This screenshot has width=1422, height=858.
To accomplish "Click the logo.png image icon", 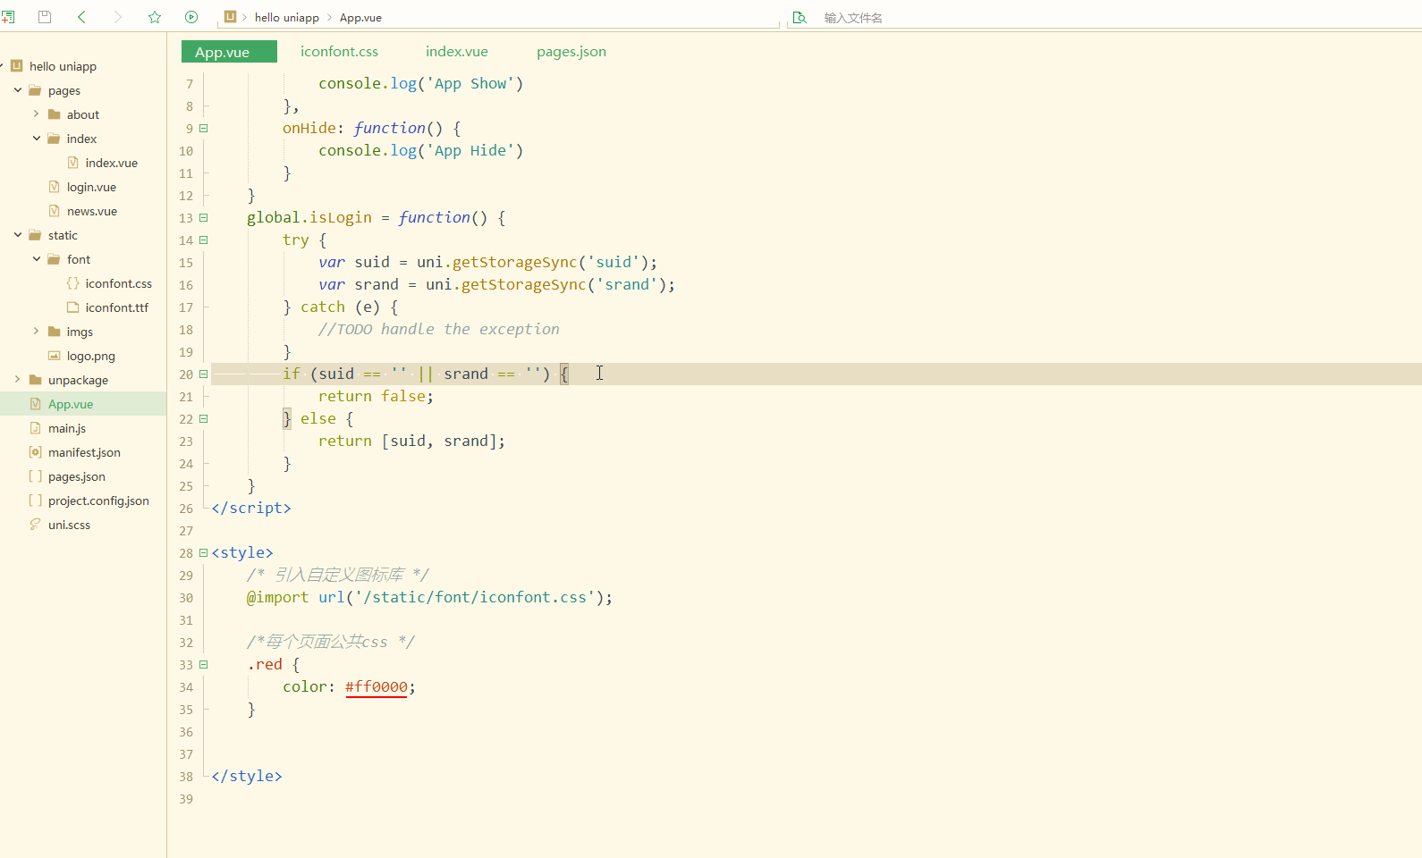I will click(55, 356).
